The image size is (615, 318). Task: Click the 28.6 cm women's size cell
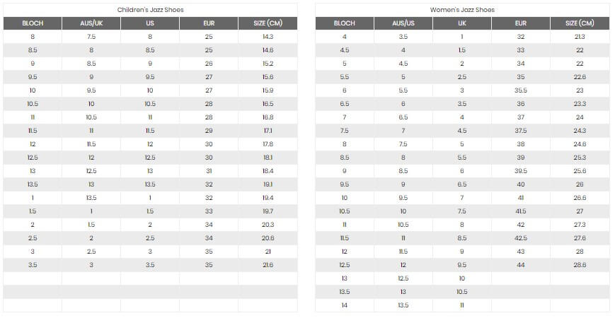point(580,265)
